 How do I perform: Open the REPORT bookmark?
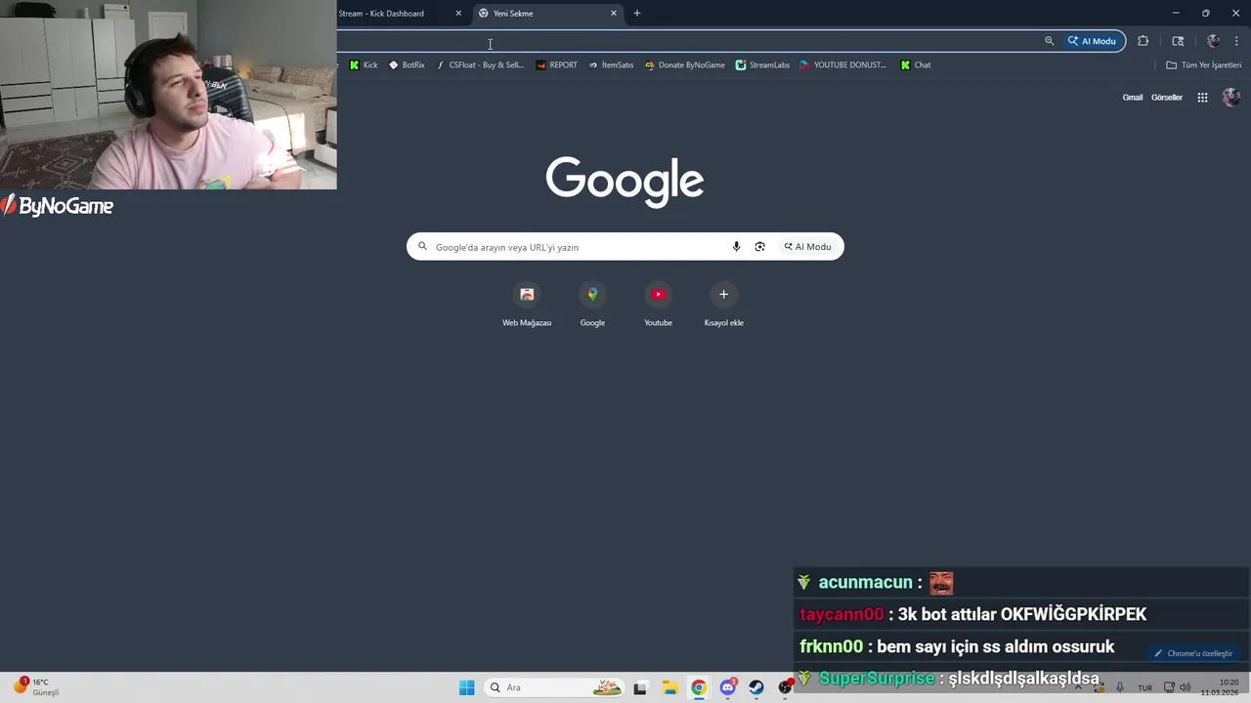tap(557, 65)
